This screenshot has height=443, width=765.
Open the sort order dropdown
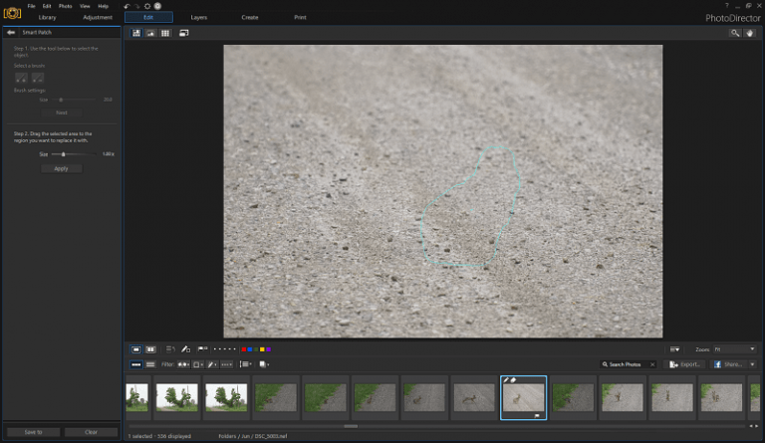coord(245,364)
